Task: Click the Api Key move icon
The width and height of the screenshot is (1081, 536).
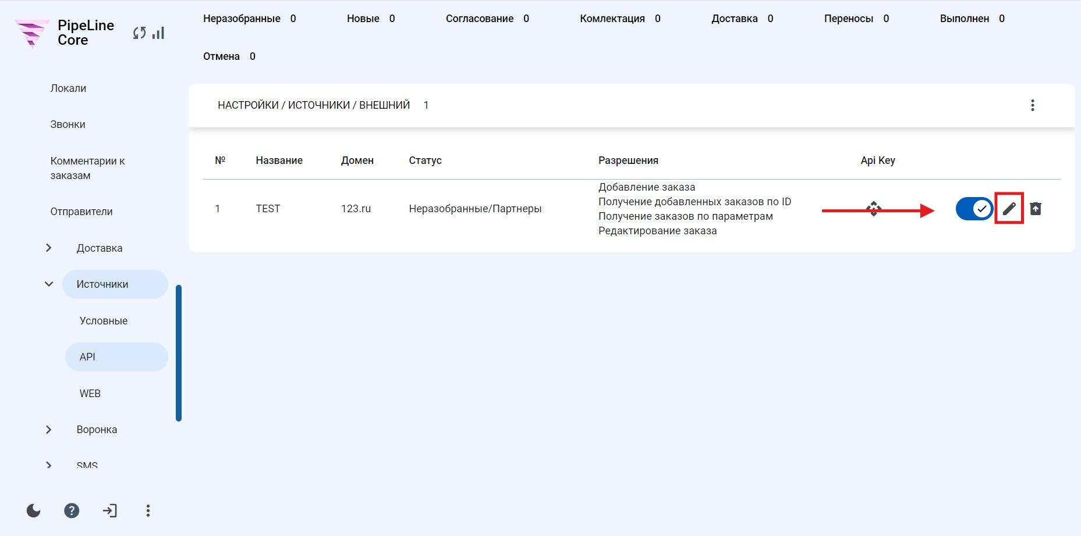Action: [874, 209]
